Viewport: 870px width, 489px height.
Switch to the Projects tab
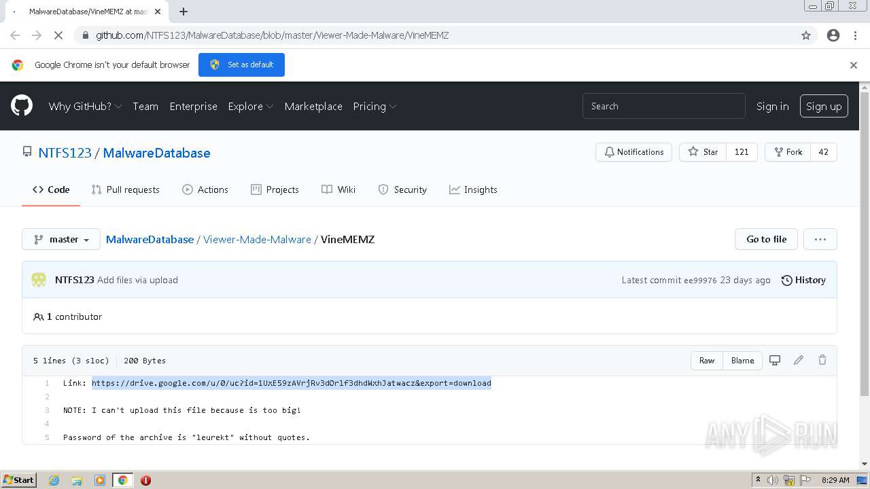[275, 189]
